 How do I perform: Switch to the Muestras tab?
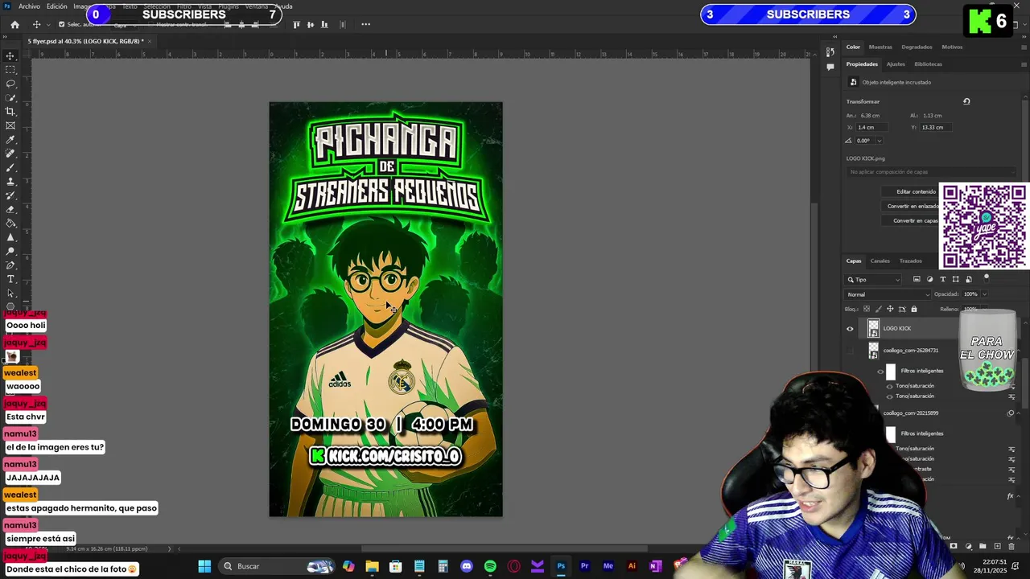880,47
